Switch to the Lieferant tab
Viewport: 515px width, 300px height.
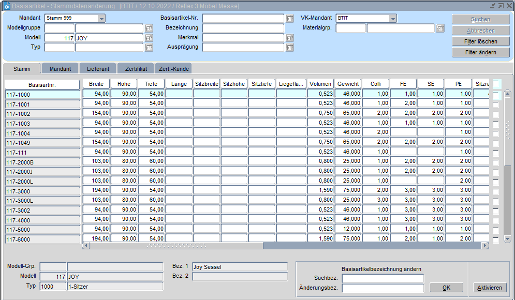pos(98,69)
